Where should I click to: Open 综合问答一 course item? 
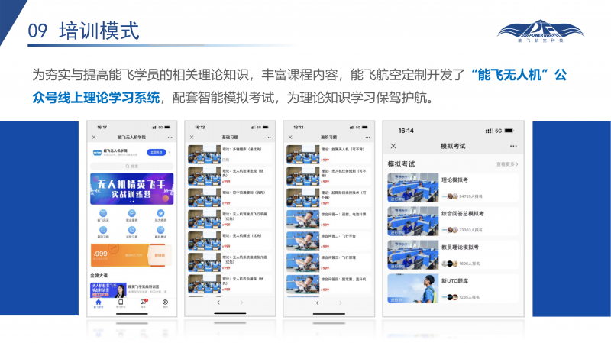tap(328, 219)
